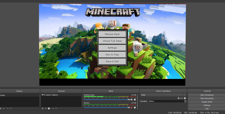This screenshot has height=114, width=225.
Task: Click Save & Quit in the preview
Action: point(112,61)
